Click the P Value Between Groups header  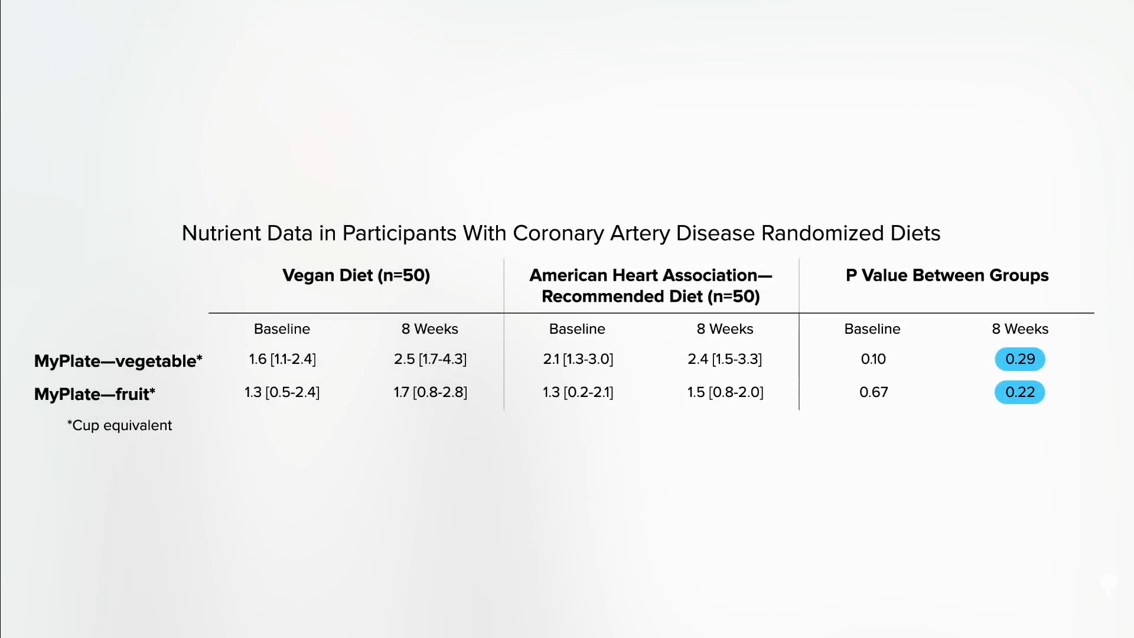click(947, 275)
